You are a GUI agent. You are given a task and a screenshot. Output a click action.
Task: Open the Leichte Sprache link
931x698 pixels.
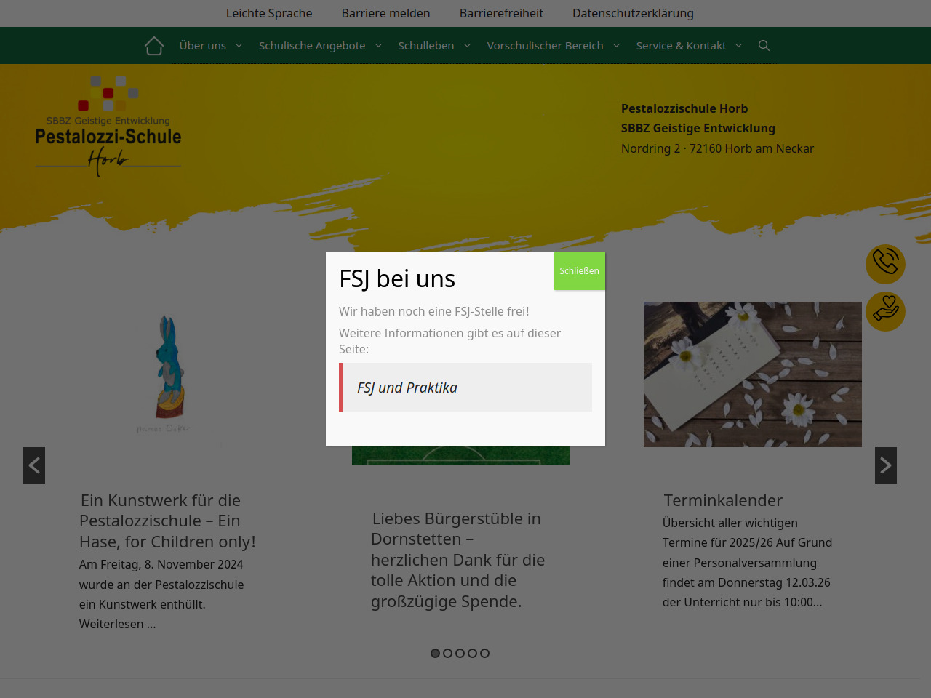269,13
